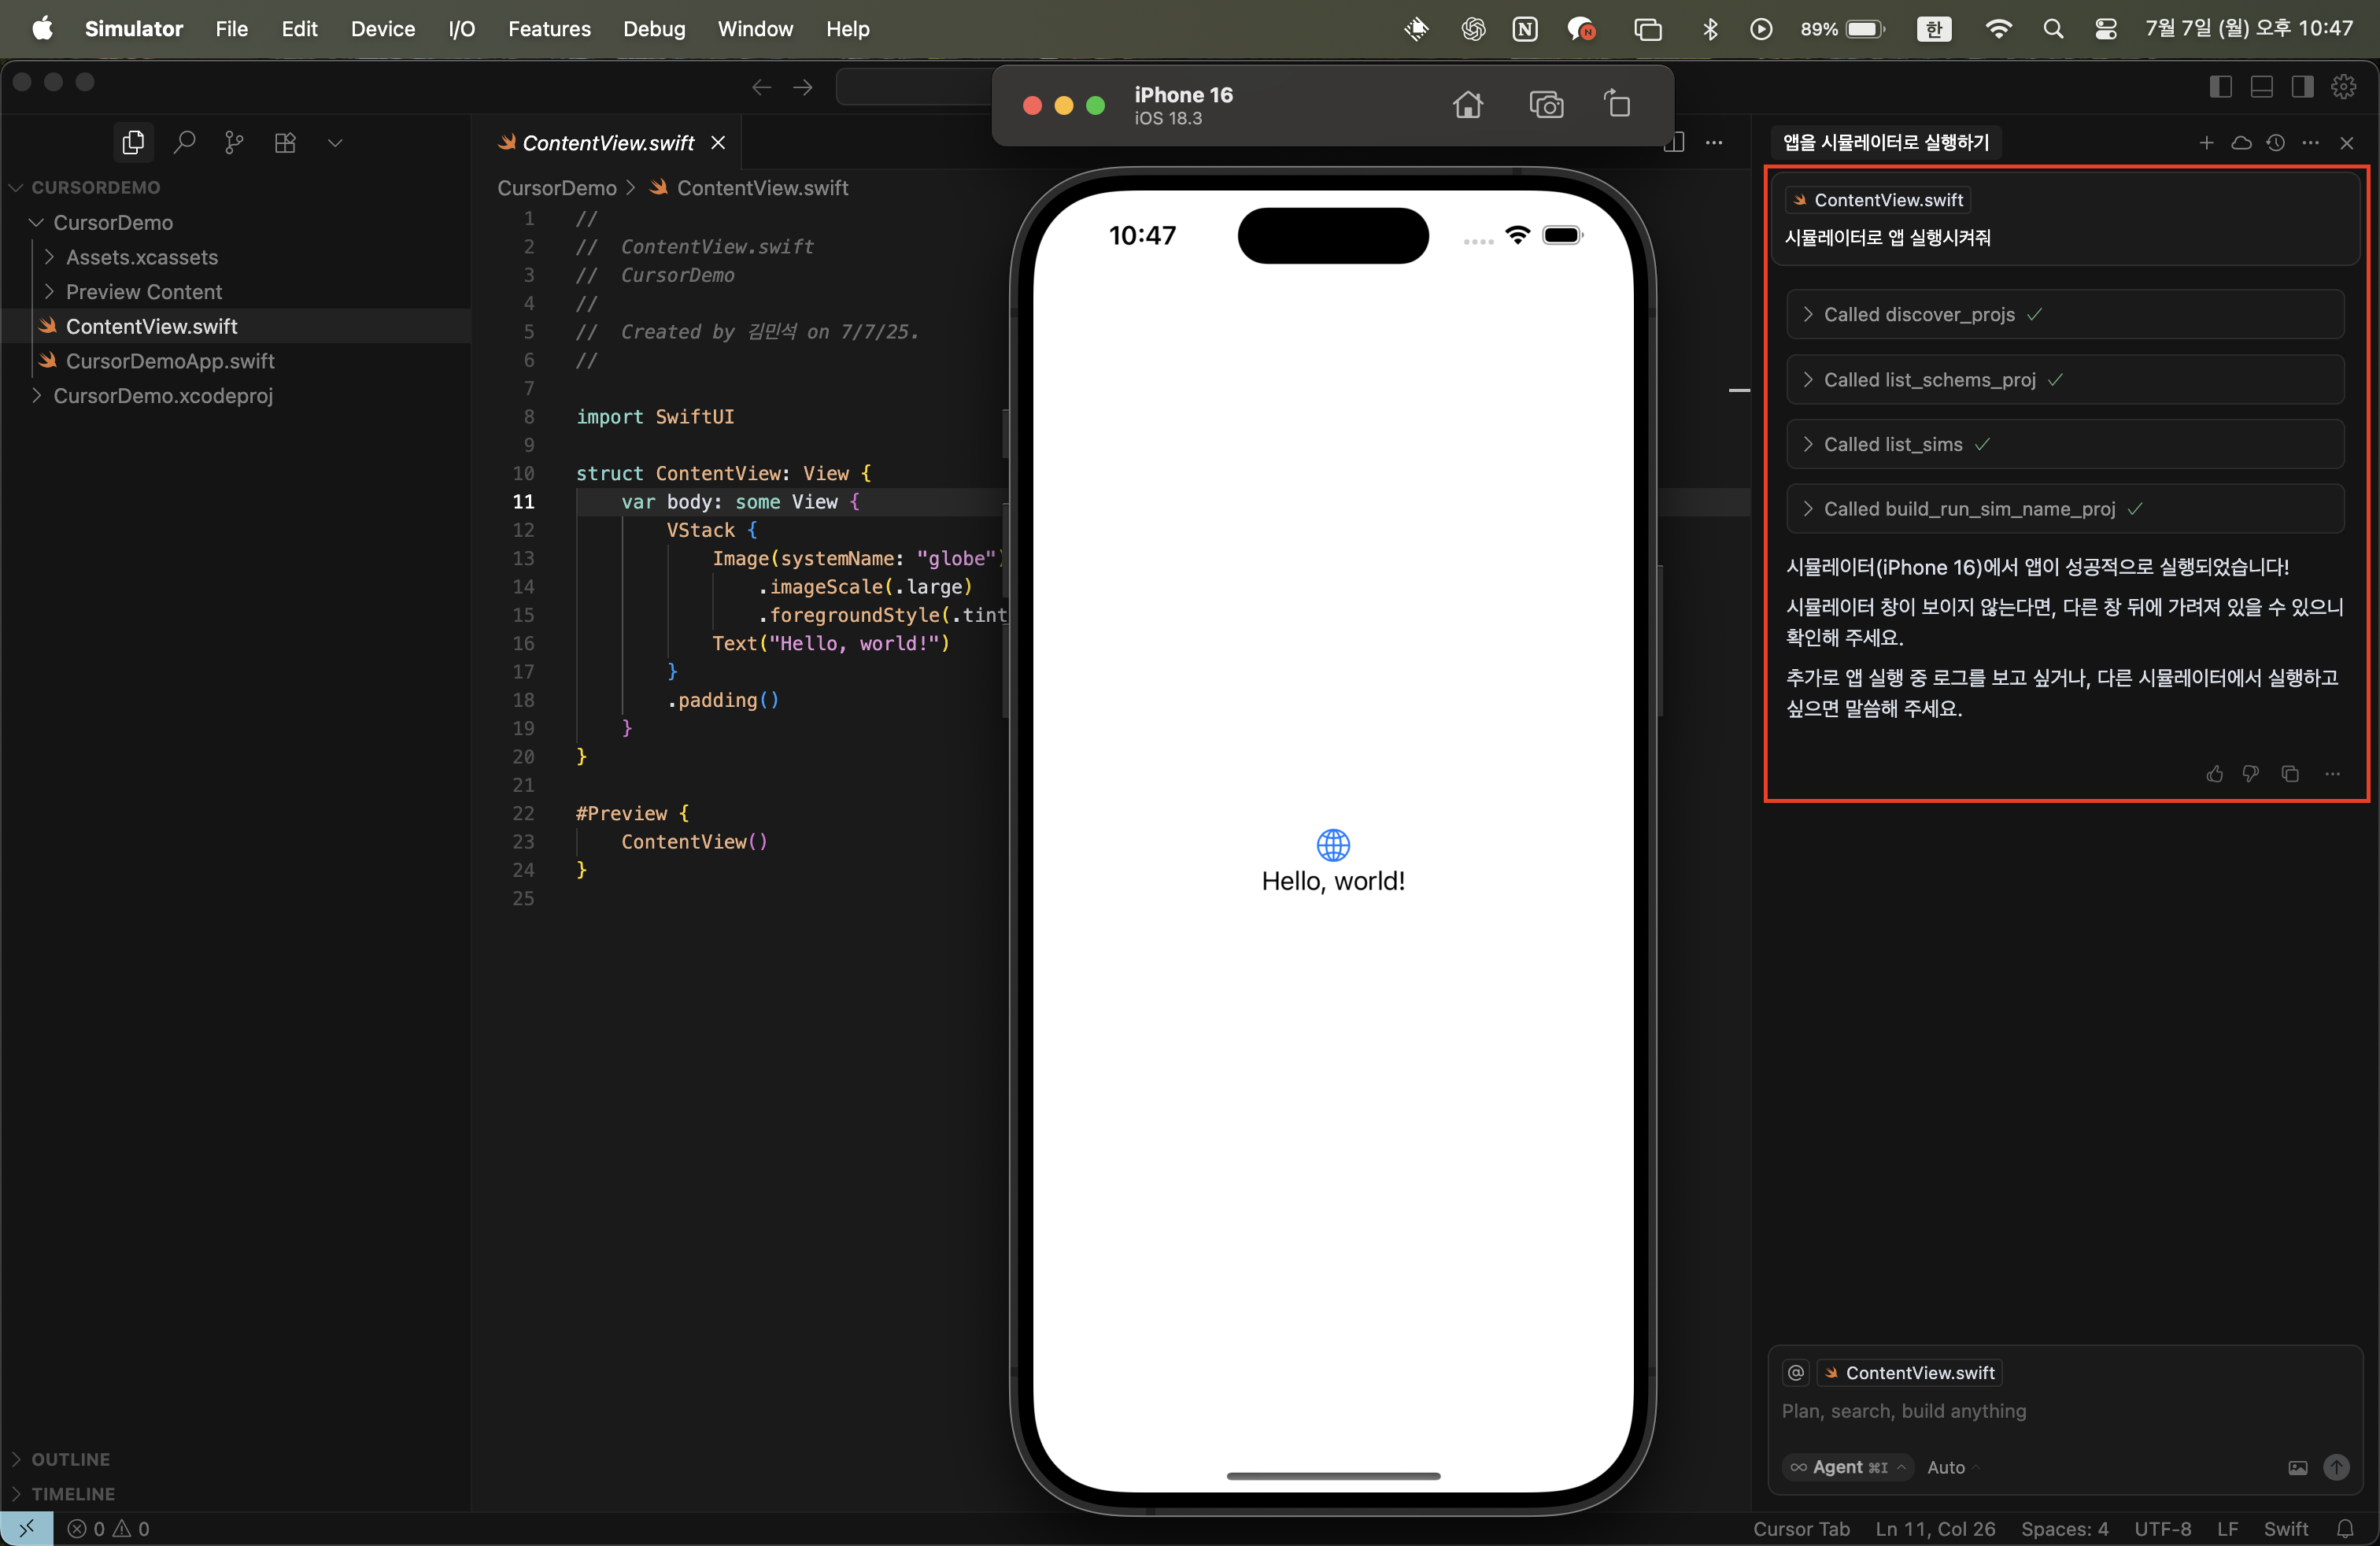Click the Swift language mode in status bar
The width and height of the screenshot is (2380, 1546).
point(2285,1529)
